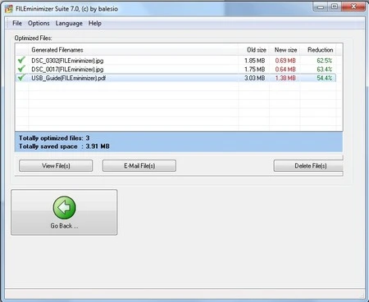Click Totally saved space 3.91 MB text

[64, 146]
